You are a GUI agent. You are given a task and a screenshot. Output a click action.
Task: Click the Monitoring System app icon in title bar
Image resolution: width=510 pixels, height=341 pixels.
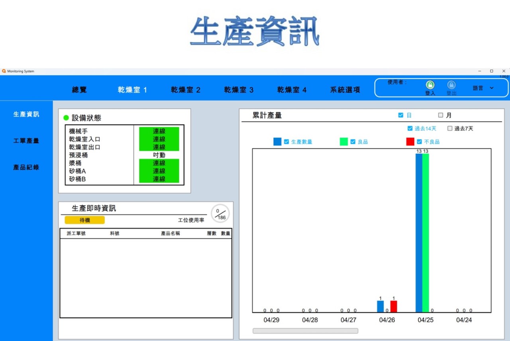point(4,71)
